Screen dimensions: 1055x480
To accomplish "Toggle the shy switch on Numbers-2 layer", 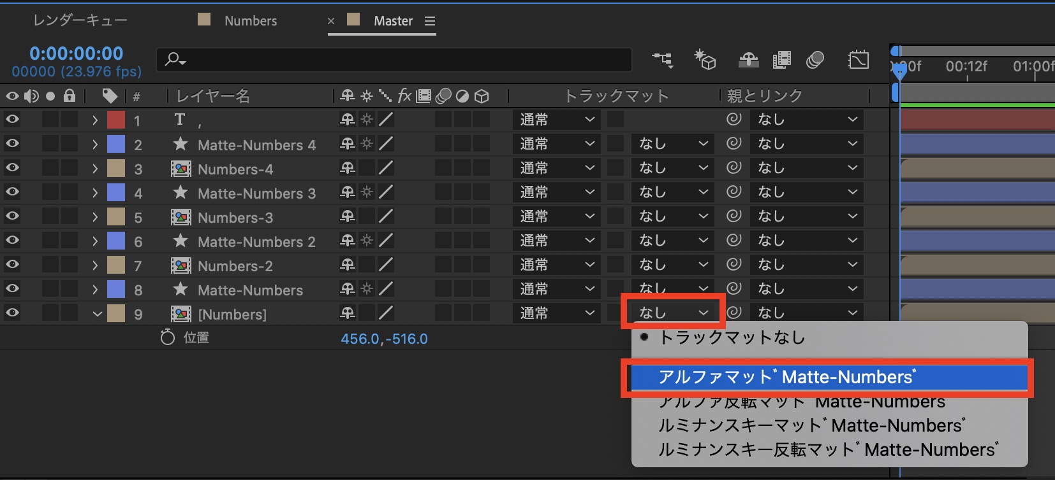I will pyautogui.click(x=348, y=265).
